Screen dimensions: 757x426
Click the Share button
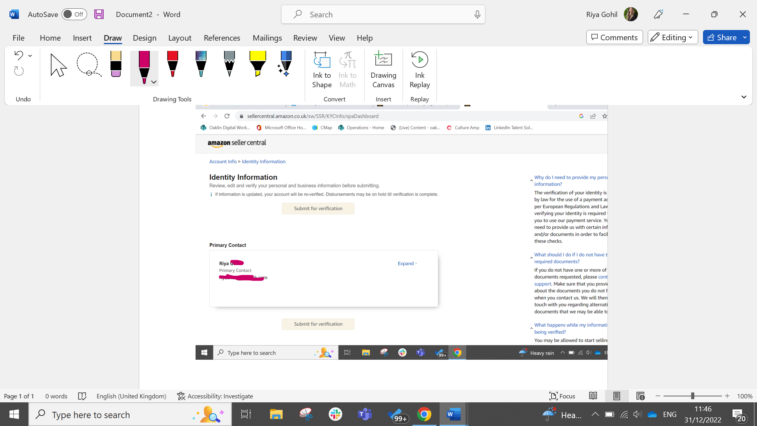pyautogui.click(x=722, y=37)
